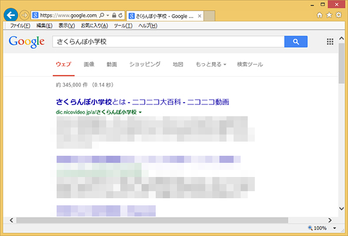Open the Google apps grid icon
This screenshot has width=348, height=236.
[x=330, y=41]
